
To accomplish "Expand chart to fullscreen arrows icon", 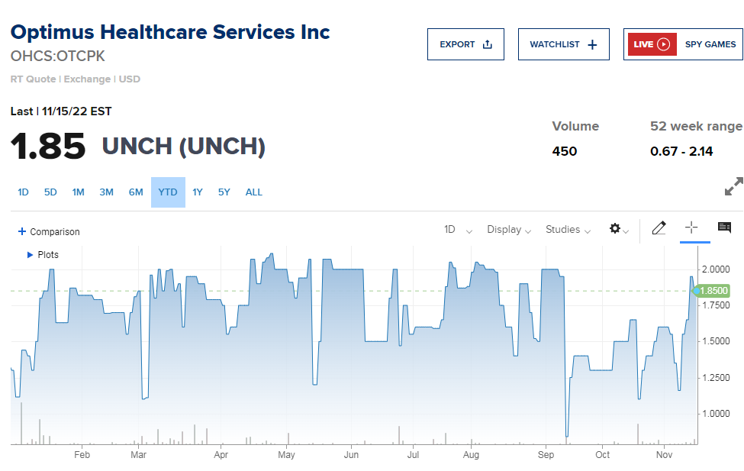I will pos(733,186).
